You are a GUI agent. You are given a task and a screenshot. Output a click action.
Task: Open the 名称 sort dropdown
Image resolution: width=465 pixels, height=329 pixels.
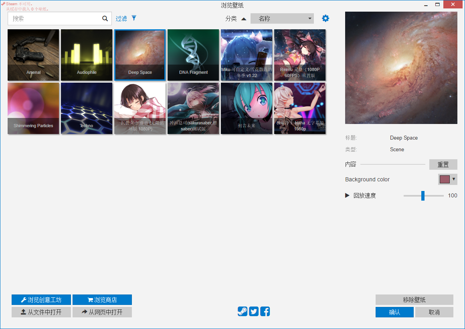tap(282, 18)
